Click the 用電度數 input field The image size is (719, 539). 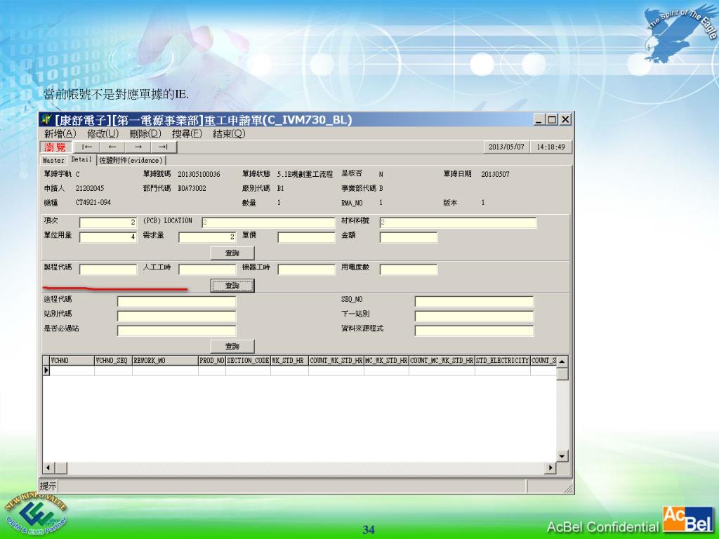point(409,269)
